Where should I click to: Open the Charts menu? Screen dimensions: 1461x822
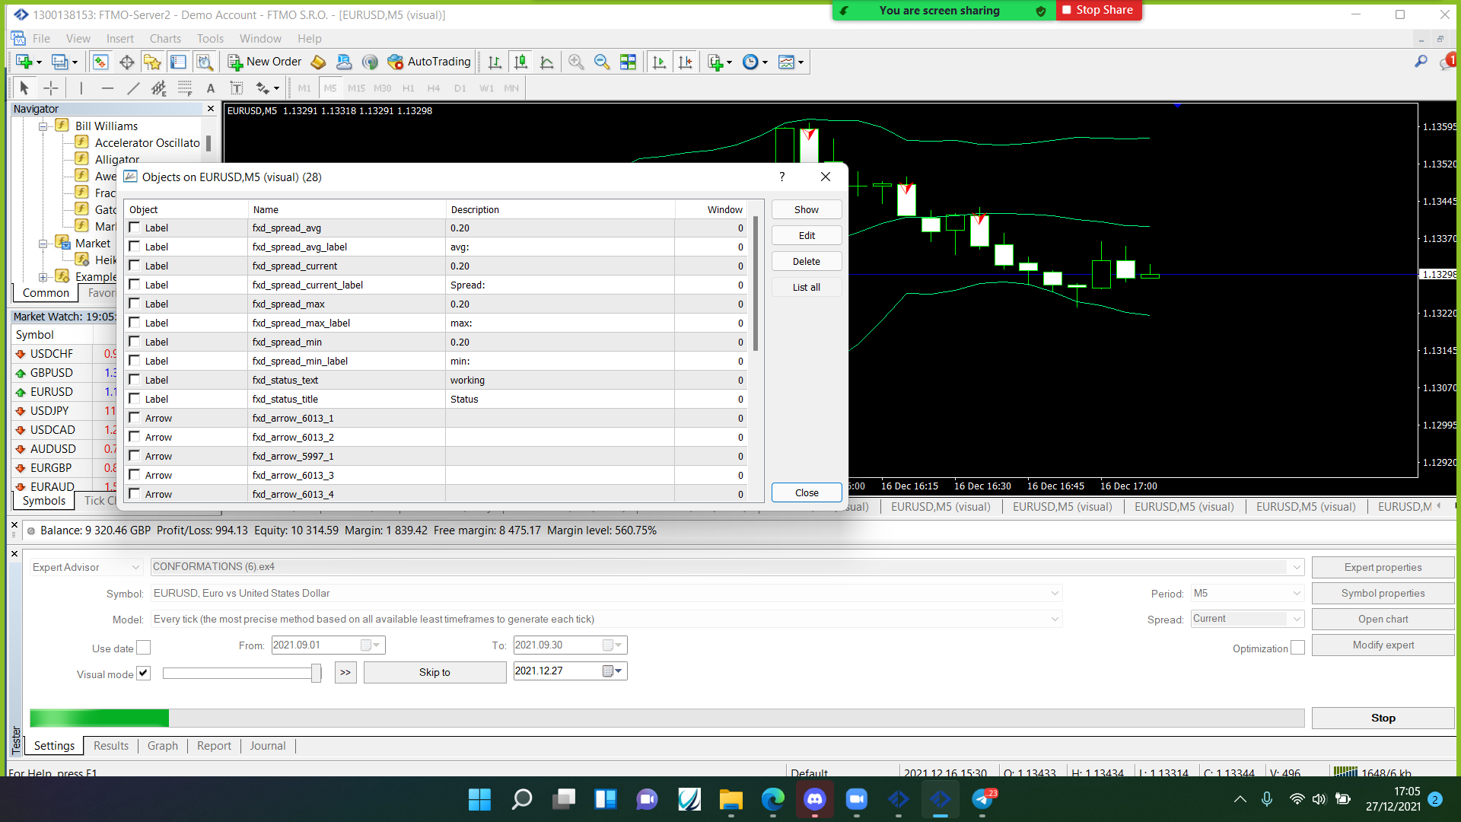click(165, 39)
